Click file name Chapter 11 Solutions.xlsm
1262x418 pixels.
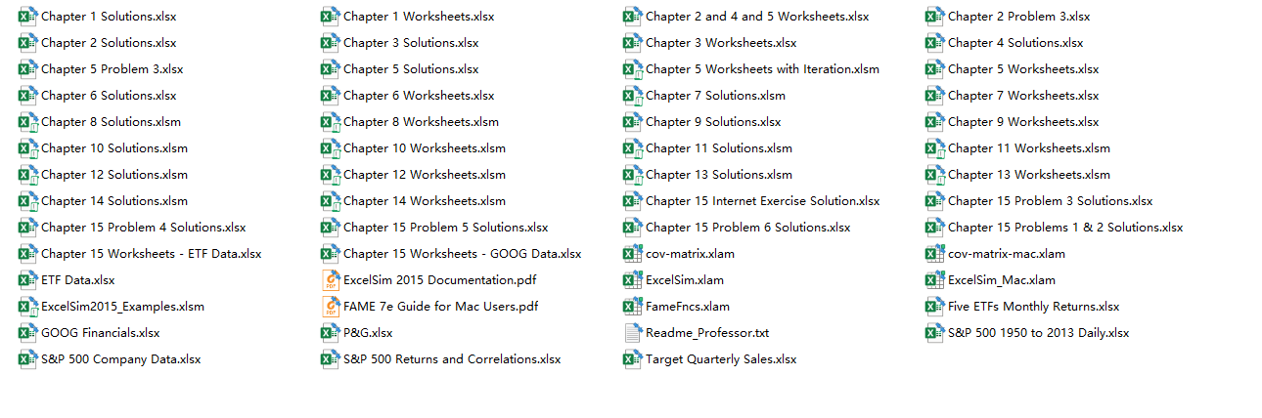[719, 148]
